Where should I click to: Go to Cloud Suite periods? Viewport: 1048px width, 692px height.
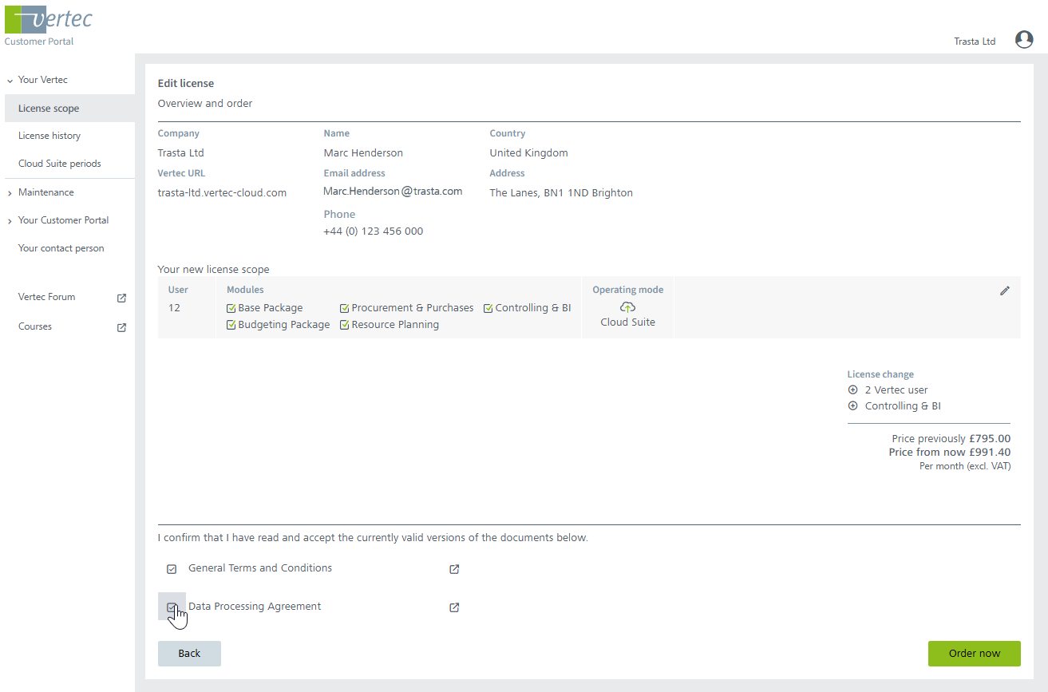(x=60, y=164)
